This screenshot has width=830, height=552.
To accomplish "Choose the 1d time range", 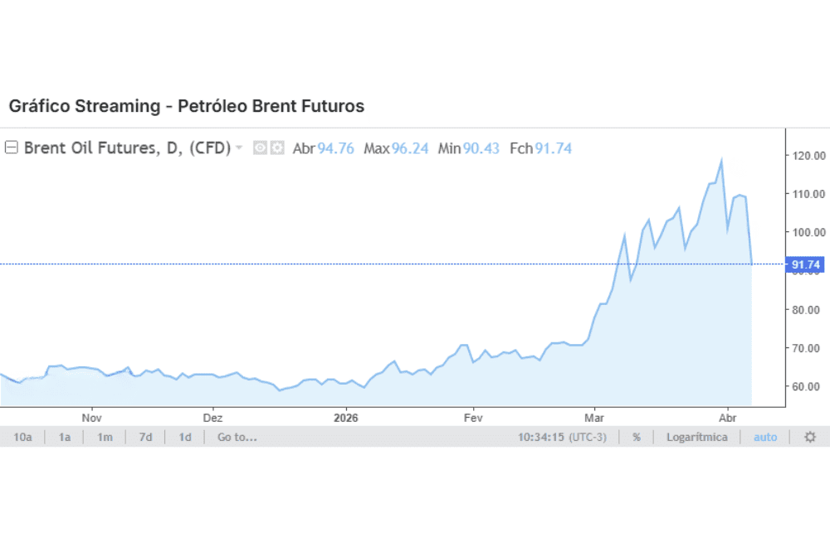I will point(185,437).
